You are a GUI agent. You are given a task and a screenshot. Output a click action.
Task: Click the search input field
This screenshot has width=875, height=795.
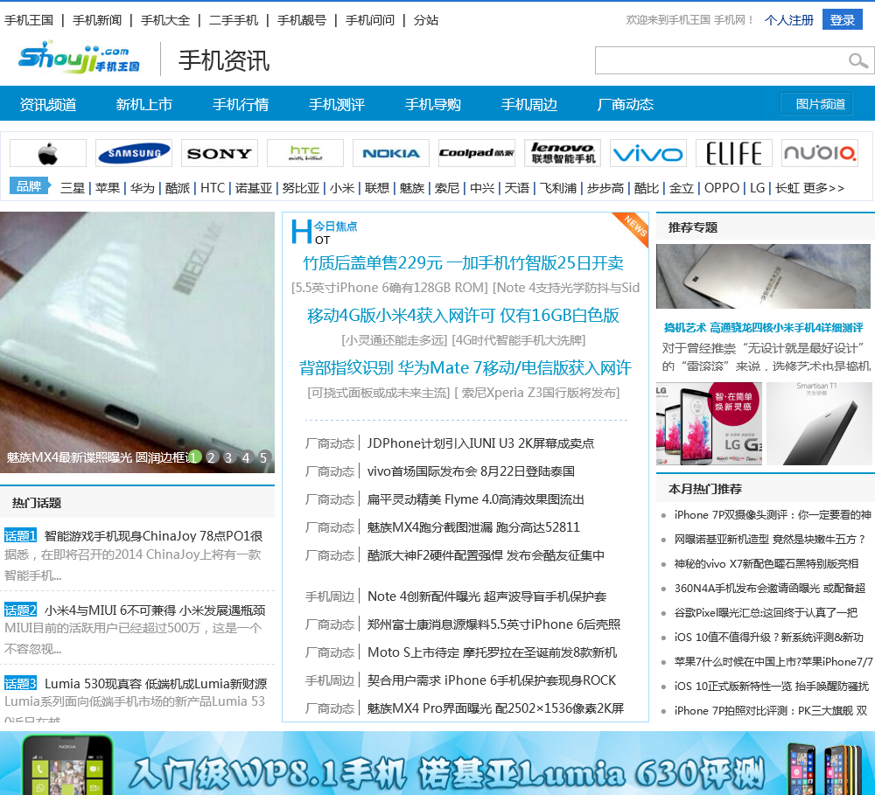click(721, 60)
